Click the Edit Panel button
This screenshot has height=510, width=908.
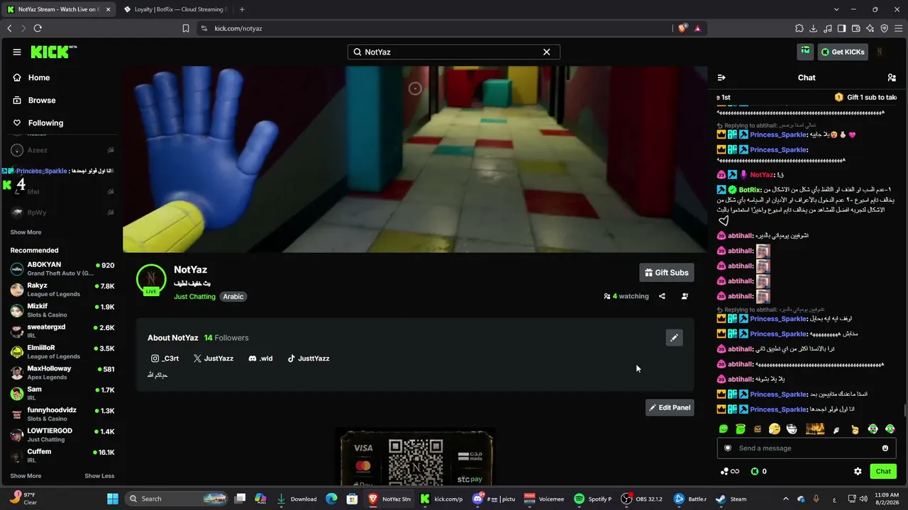point(669,407)
